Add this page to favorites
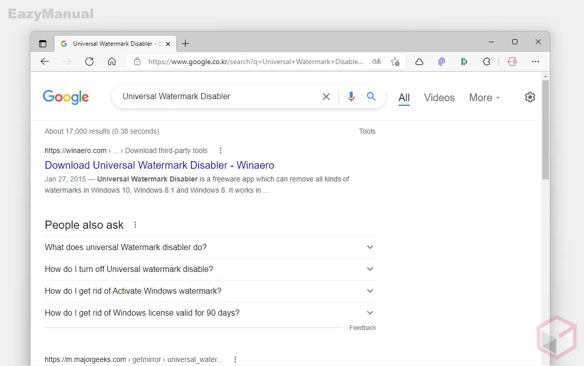Image resolution: width=584 pixels, height=366 pixels. point(395,62)
